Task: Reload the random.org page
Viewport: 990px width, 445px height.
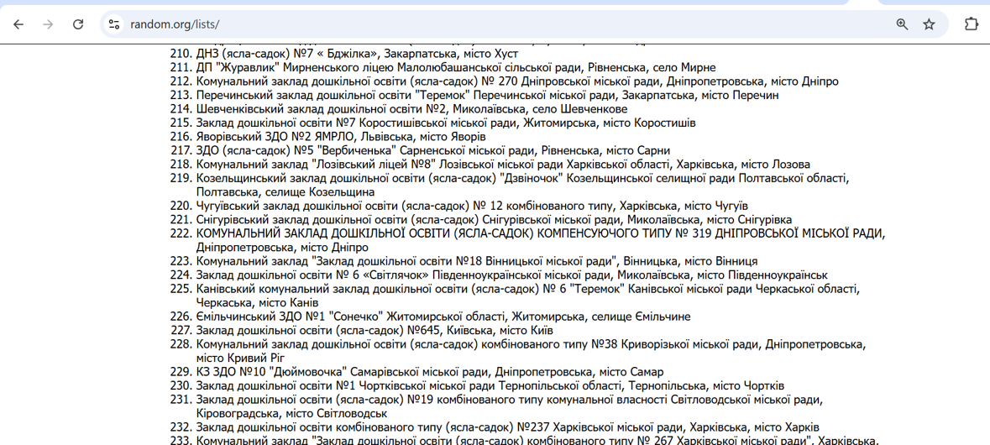Action: coord(78,24)
